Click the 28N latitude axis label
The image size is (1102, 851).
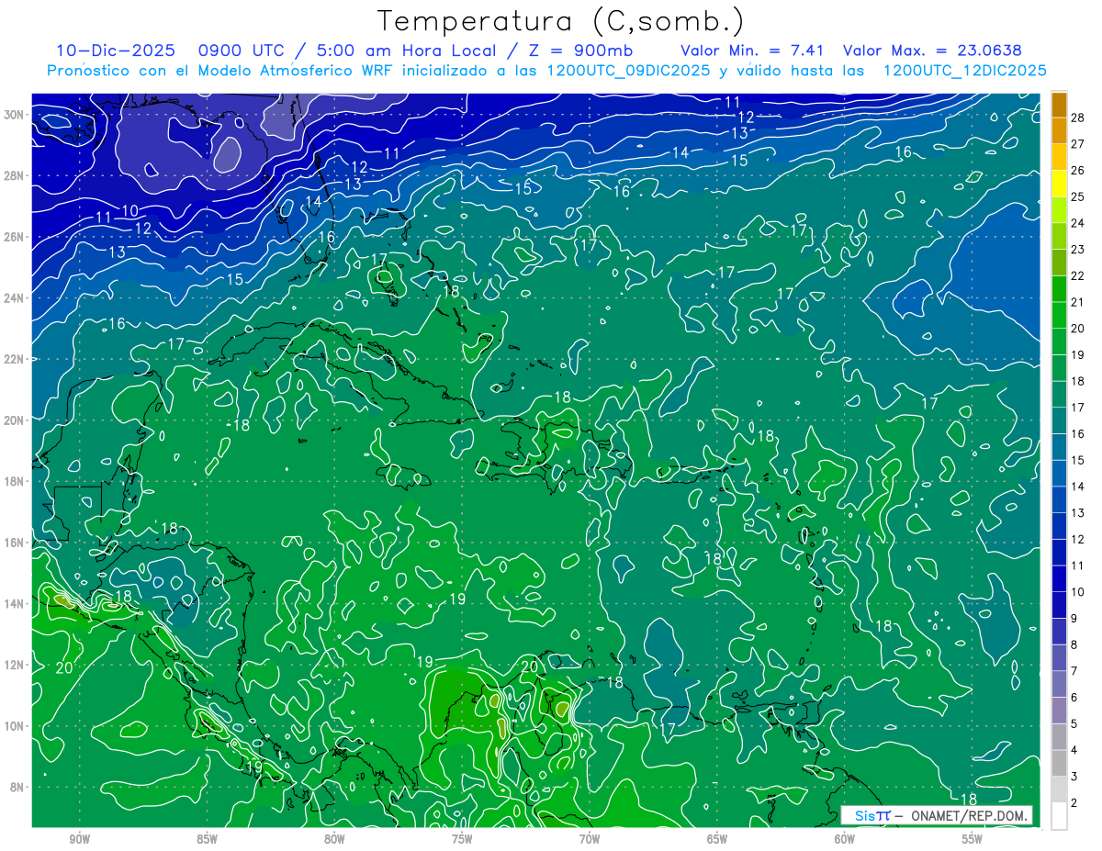[x=14, y=175]
